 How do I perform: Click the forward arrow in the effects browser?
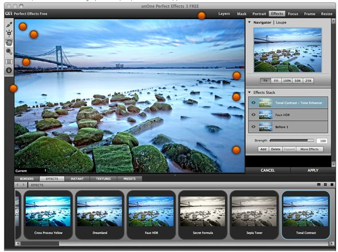pyautogui.click(x=23, y=185)
